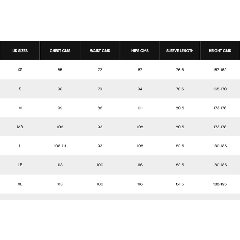Select the 188-195 height cell
Image resolution: width=240 pixels, height=240 pixels.
pyautogui.click(x=220, y=184)
